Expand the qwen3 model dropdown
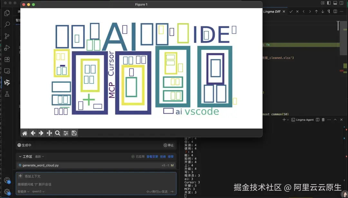 click(x=38, y=191)
